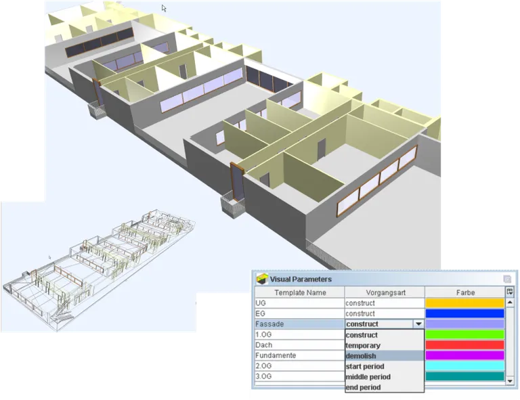
Task: Sort by the Template Name column header
Action: click(300, 292)
